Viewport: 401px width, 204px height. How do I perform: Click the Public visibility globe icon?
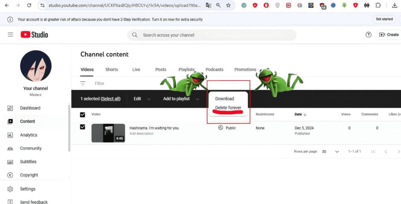pos(220,128)
